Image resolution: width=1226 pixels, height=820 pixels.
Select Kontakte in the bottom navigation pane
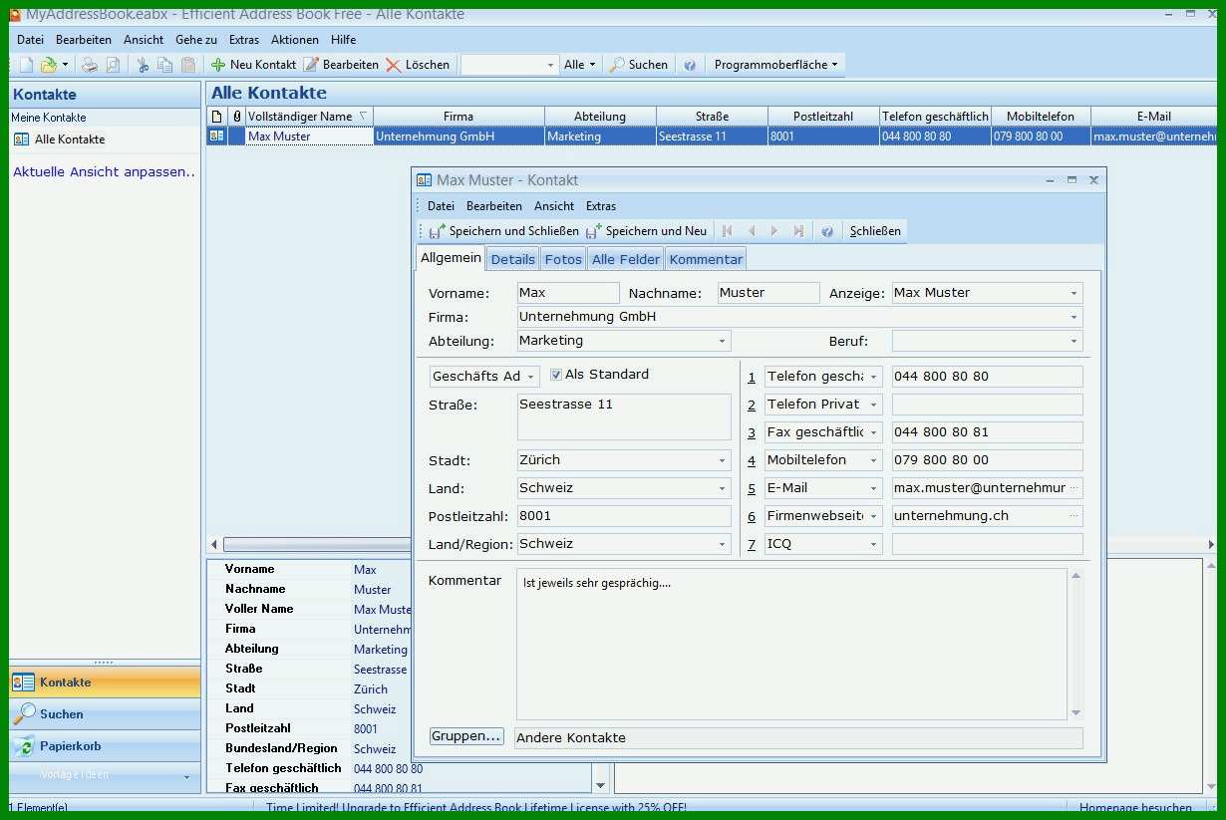tap(105, 683)
